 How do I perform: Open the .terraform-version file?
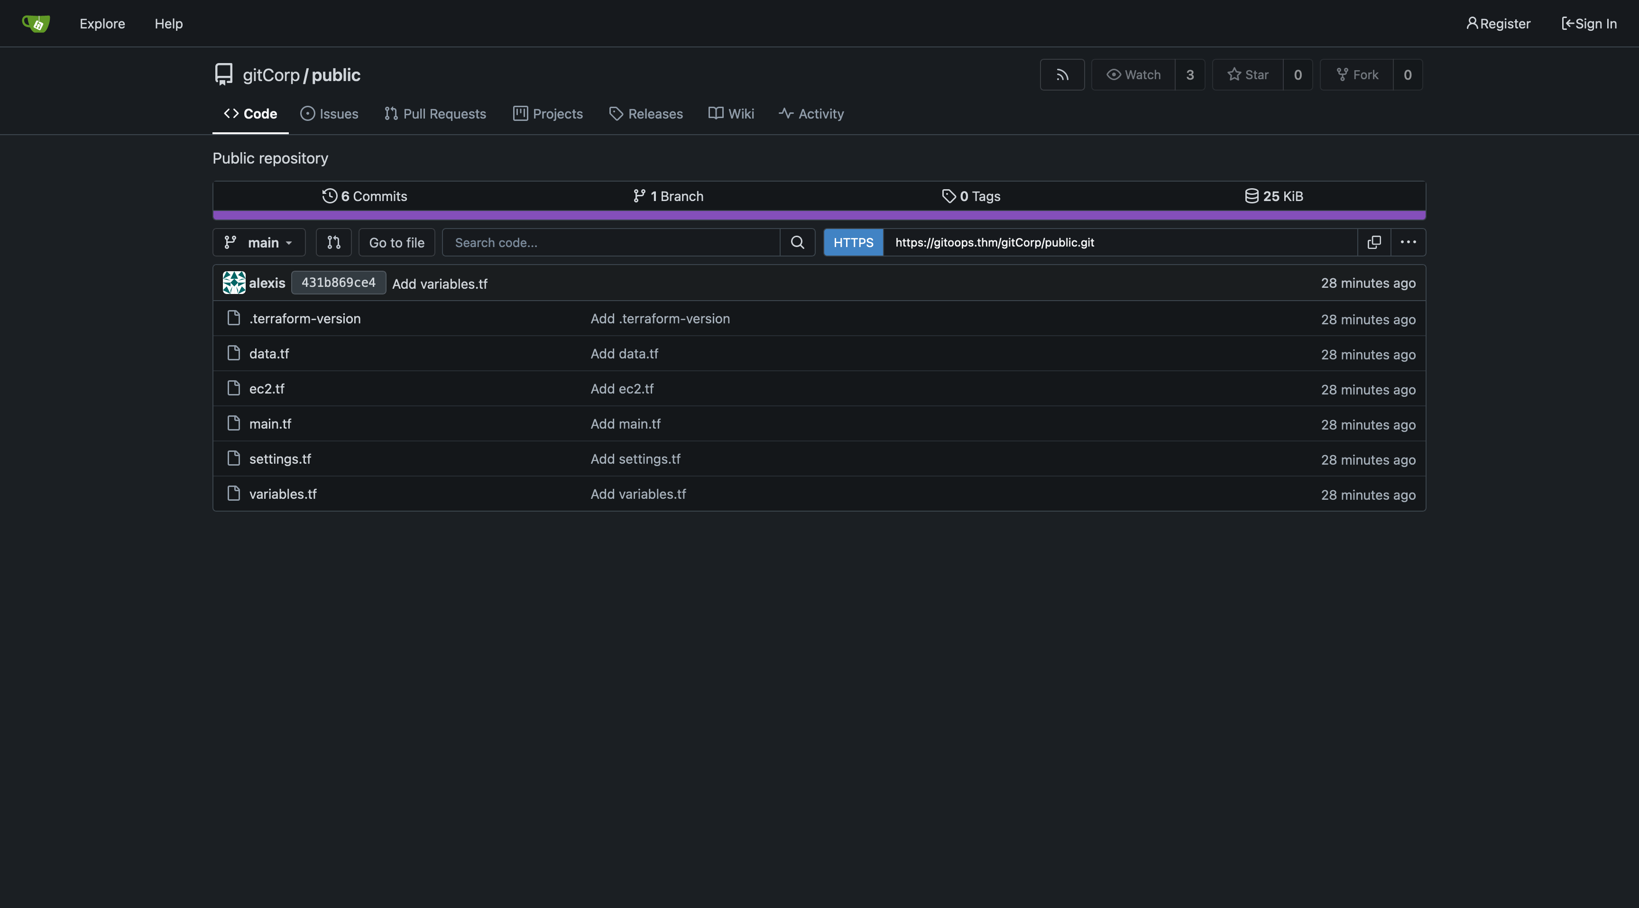coord(305,318)
